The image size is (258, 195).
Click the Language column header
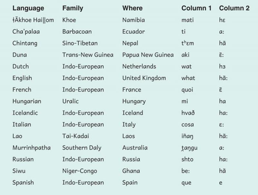click(28, 8)
